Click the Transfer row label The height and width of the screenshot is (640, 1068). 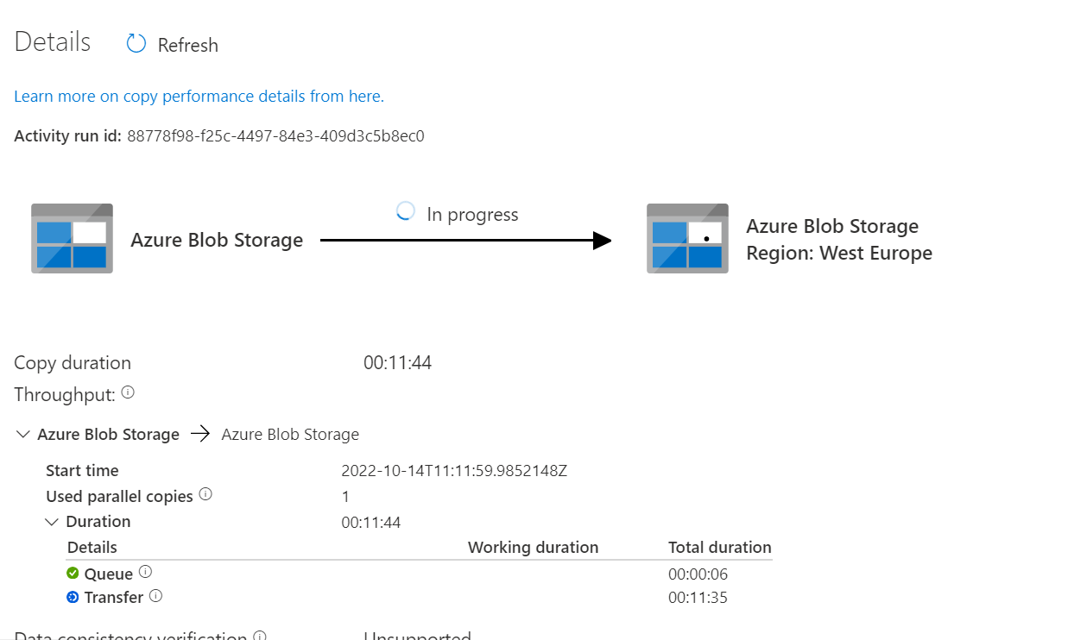(x=114, y=596)
